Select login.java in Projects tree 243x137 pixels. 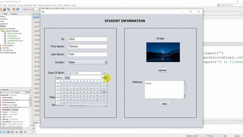coord(11,43)
